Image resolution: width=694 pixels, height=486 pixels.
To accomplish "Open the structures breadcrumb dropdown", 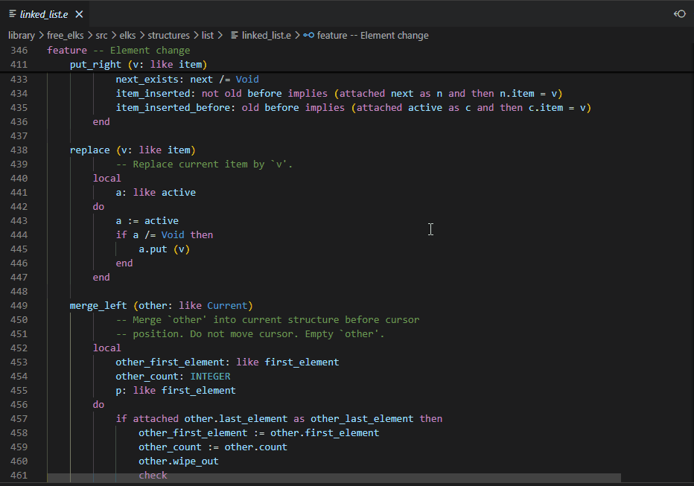I will coord(168,35).
